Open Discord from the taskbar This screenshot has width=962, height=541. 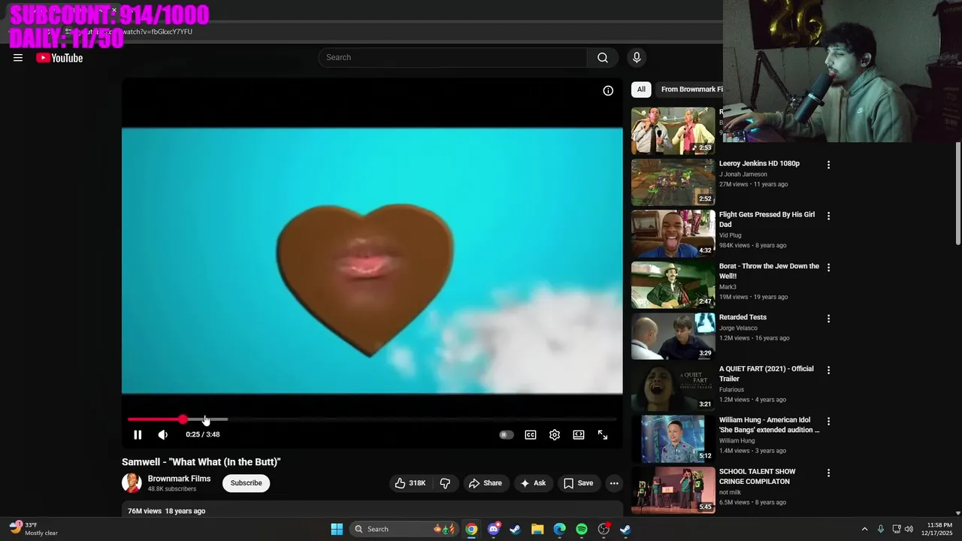[x=493, y=529]
